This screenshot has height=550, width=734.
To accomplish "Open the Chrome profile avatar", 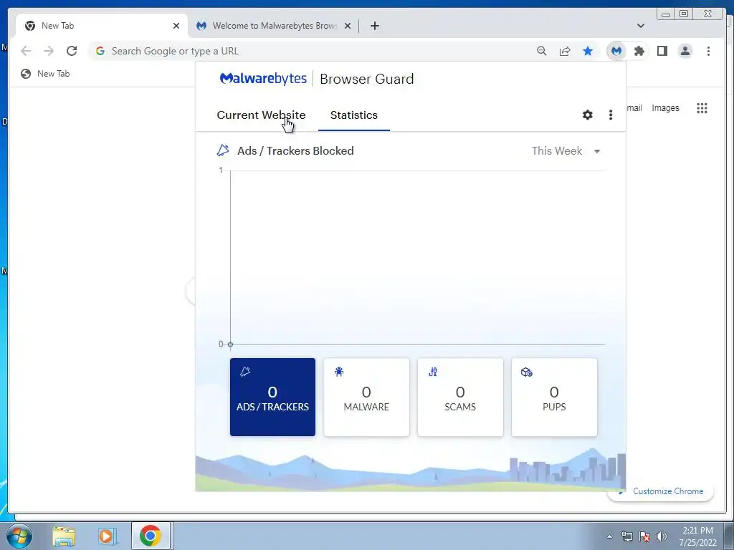I will pyautogui.click(x=685, y=51).
